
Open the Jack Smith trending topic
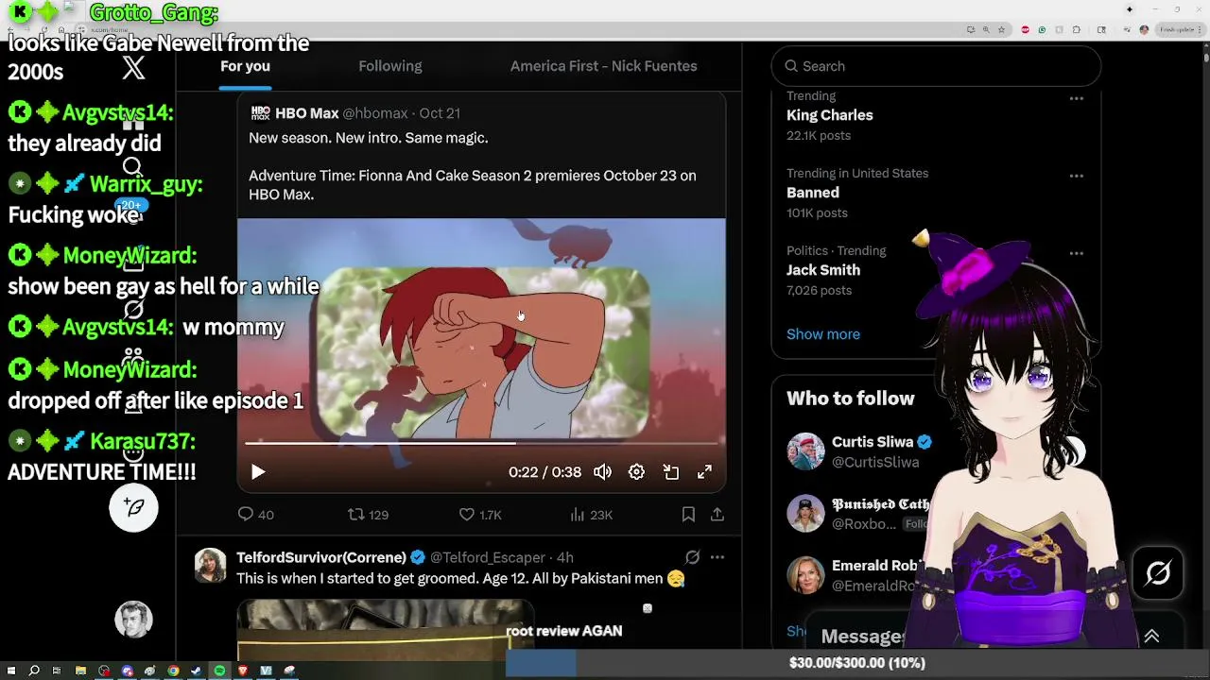coord(823,270)
